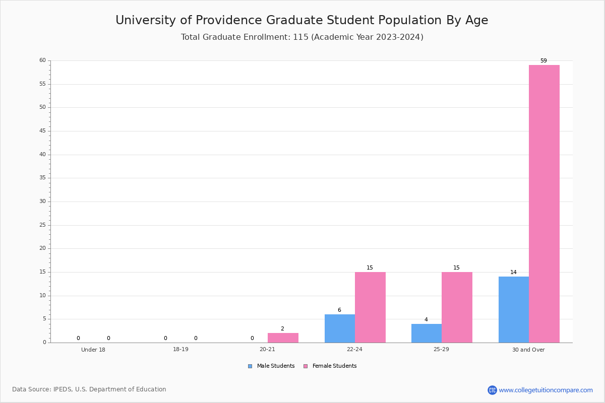Click the CTC logo icon
Screen dimensions: 605x403
492,390
